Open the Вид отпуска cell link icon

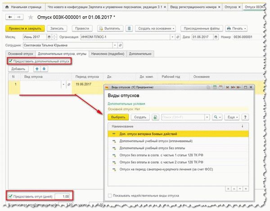point(69,84)
